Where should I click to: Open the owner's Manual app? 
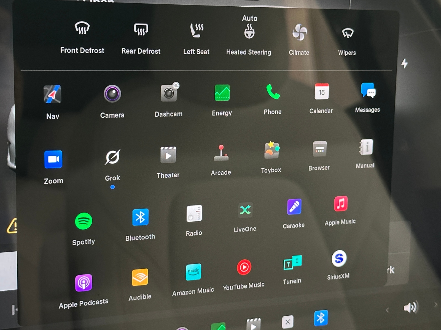coord(366,147)
